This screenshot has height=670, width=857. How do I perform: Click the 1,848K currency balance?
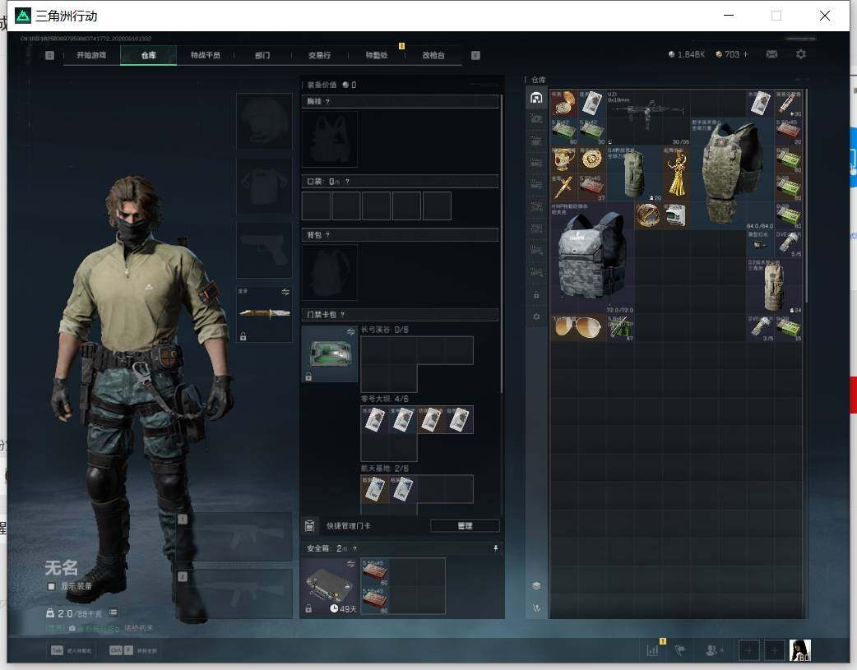(x=687, y=54)
